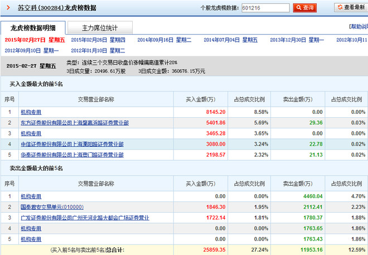
Task: Open the 中信证券 上海溧阳路 branch link
Action: [x=72, y=144]
